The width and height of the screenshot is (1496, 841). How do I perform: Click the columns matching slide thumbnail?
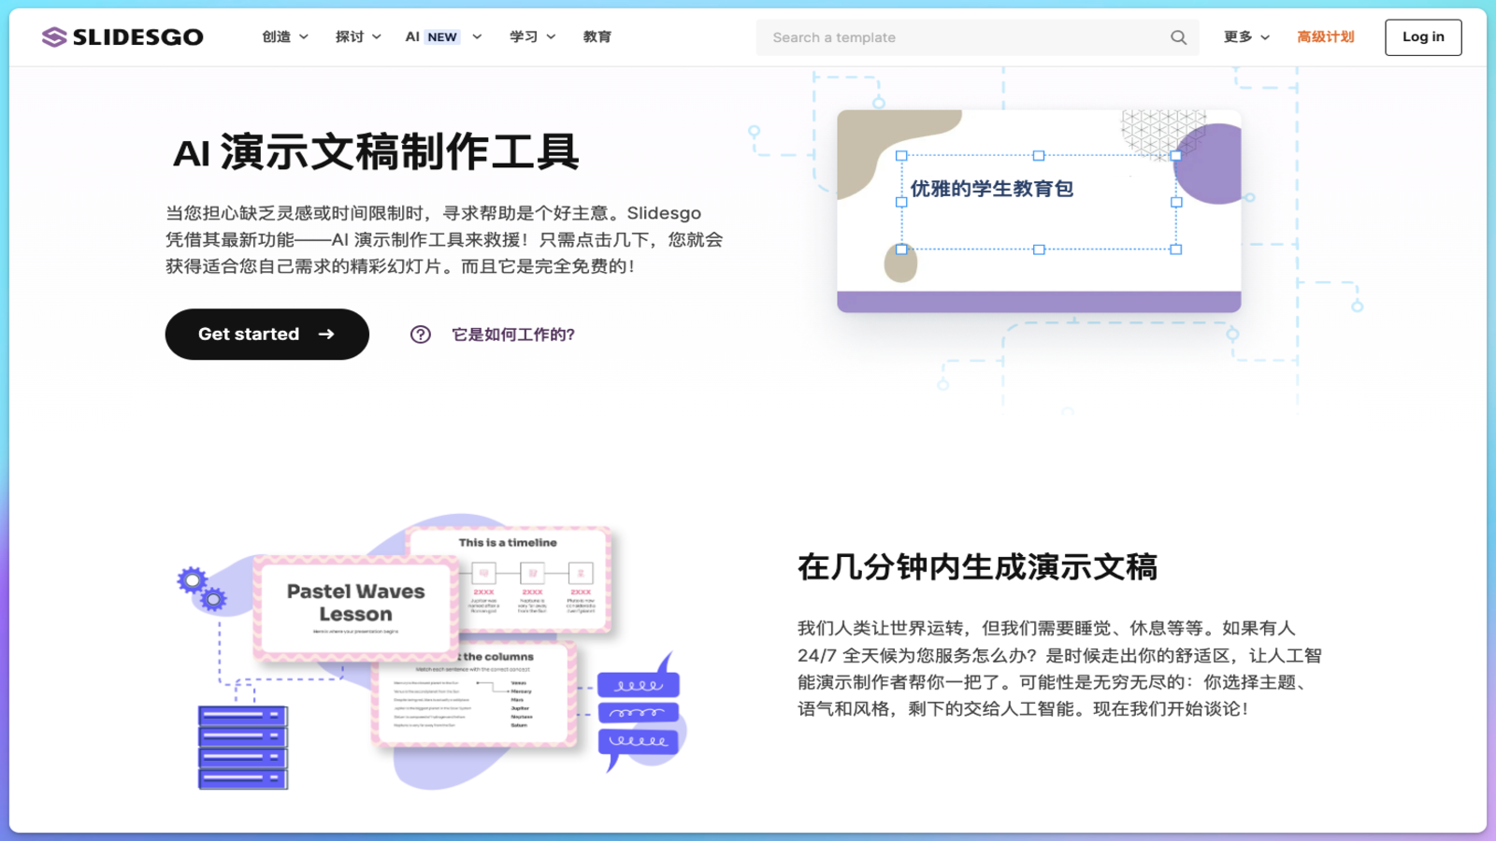click(x=473, y=693)
